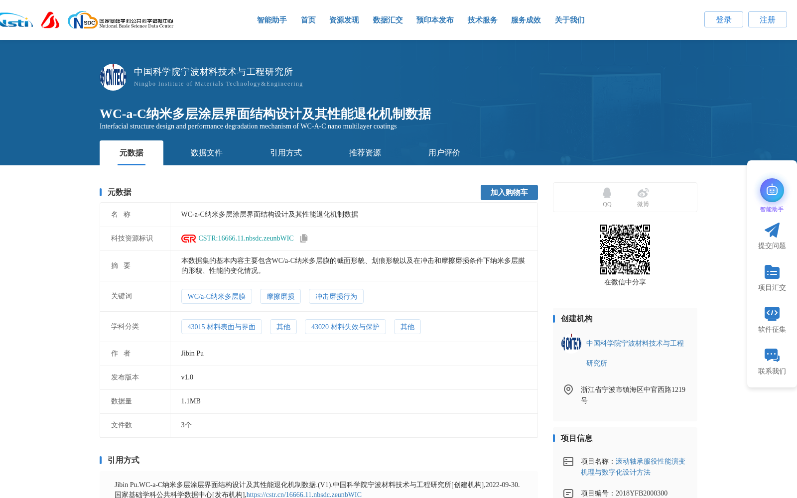Image resolution: width=797 pixels, height=498 pixels.
Task: Click the address text 浙江省宁波市镇海区中官西路1219号
Action: tap(633, 395)
